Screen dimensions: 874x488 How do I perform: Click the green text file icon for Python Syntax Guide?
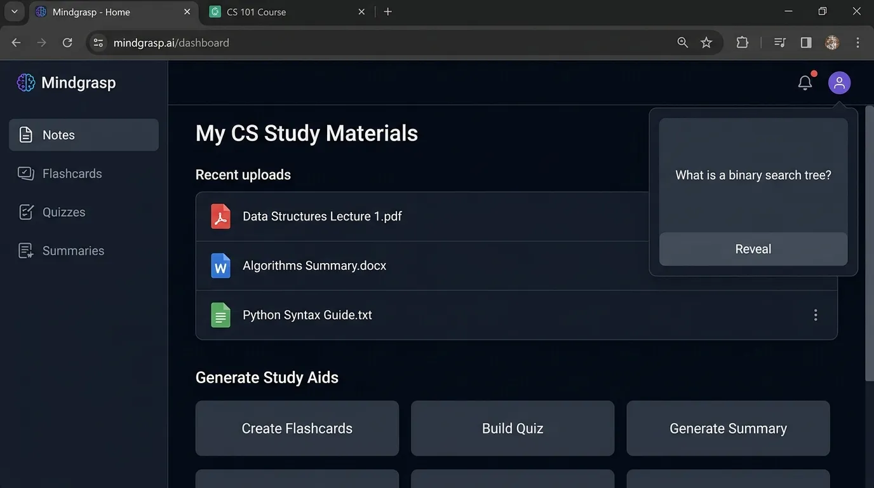[x=220, y=315]
